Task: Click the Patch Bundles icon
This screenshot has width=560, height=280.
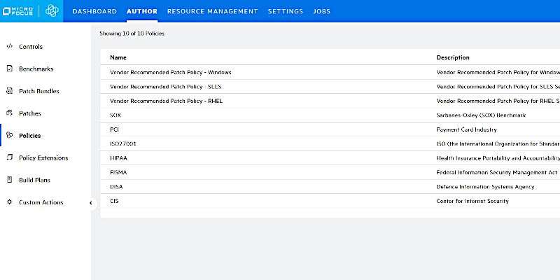Action: point(10,91)
